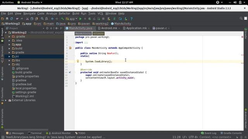Toggle the Gradle side panel
The image size is (248, 139).
(x=246, y=33)
